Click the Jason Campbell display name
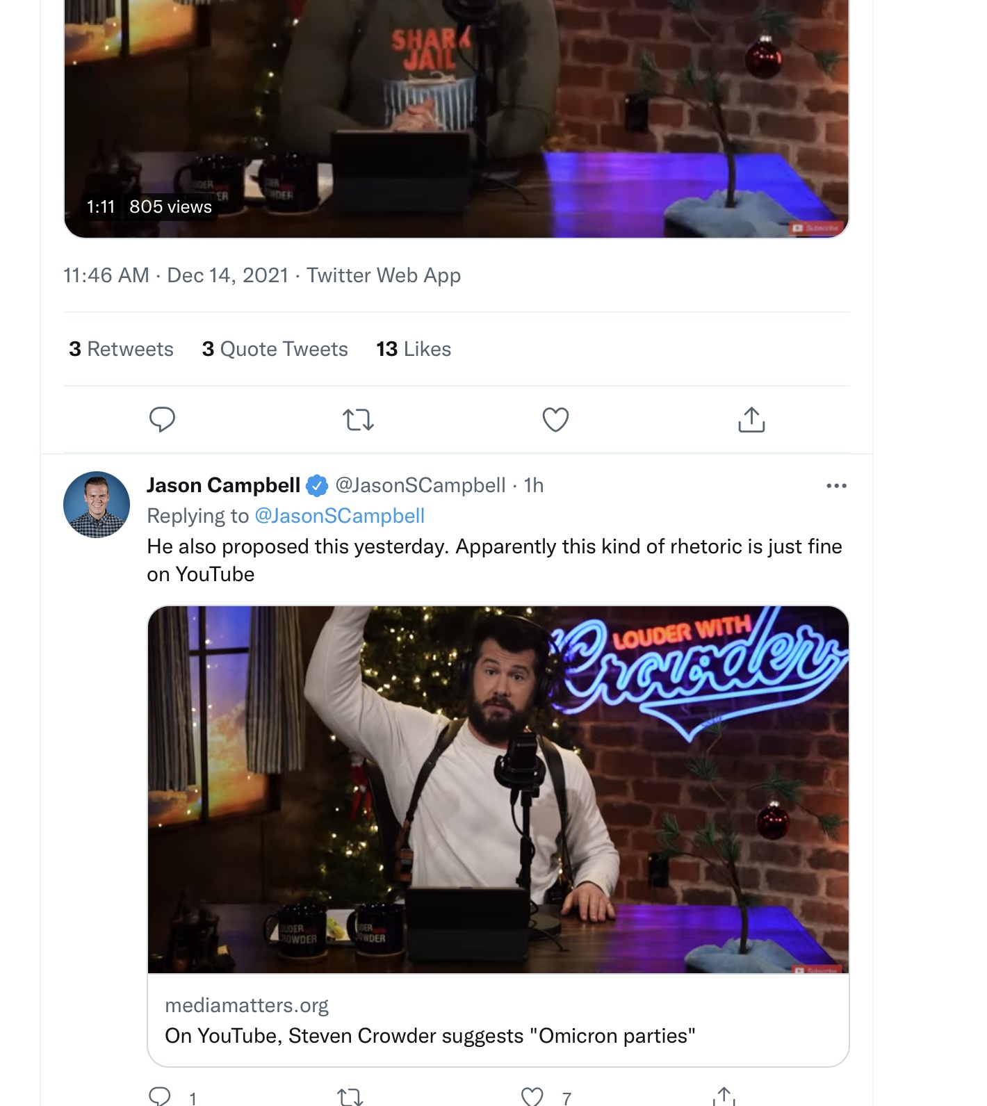This screenshot has height=1106, width=987. (x=223, y=485)
